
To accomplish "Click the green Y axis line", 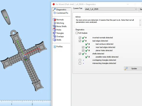I will pyautogui.click(x=20, y=48).
